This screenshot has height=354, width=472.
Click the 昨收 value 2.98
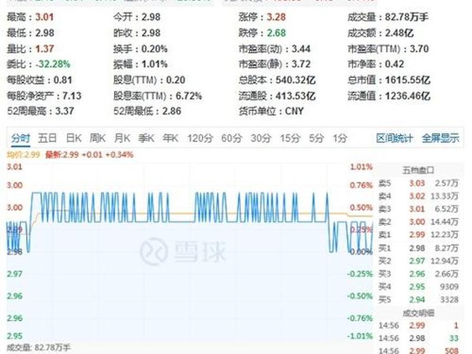tap(151, 33)
